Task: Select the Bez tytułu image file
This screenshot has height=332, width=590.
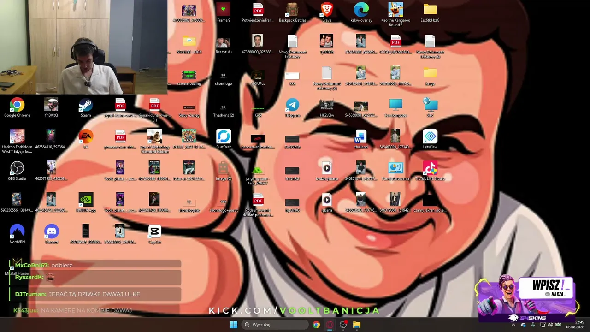Action: pyautogui.click(x=224, y=45)
